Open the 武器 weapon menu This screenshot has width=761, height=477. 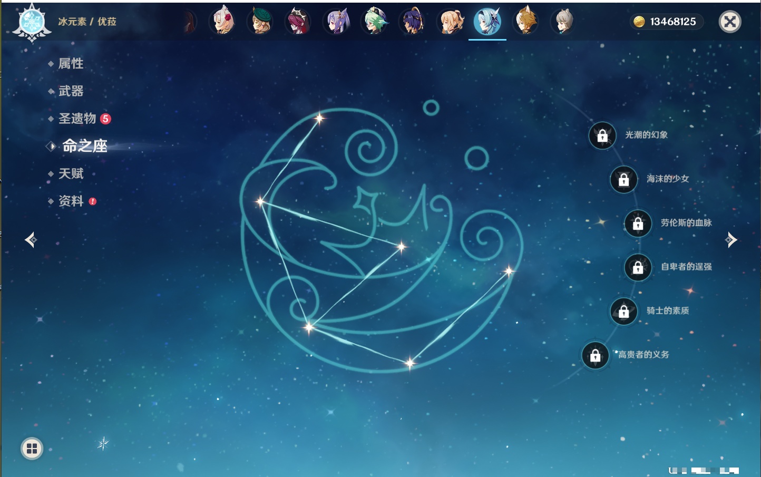(71, 91)
